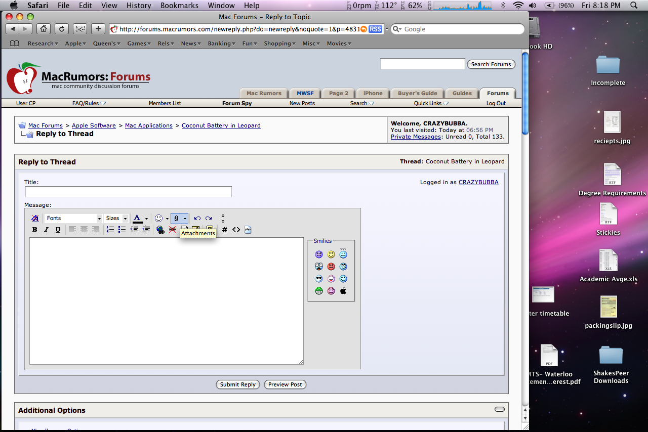
Task: Select the Incomplete folder on desktop
Action: 608,71
